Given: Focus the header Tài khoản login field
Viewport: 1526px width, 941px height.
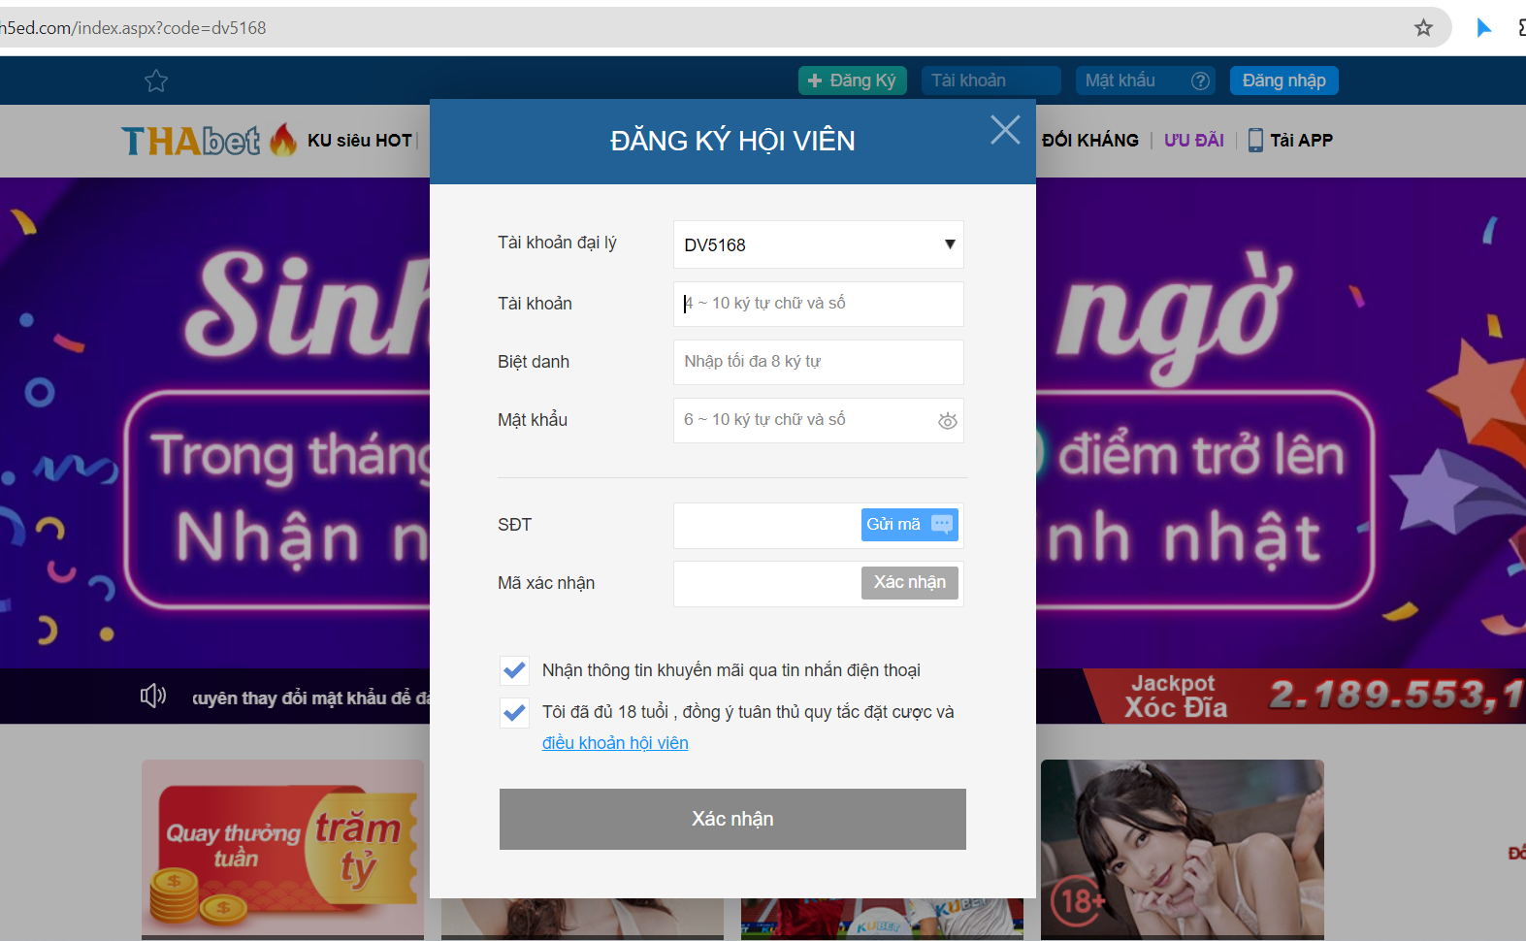Looking at the screenshot, I should coord(991,81).
